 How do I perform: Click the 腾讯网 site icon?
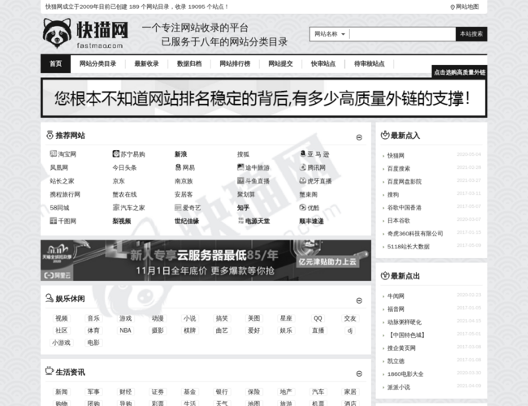click(303, 167)
